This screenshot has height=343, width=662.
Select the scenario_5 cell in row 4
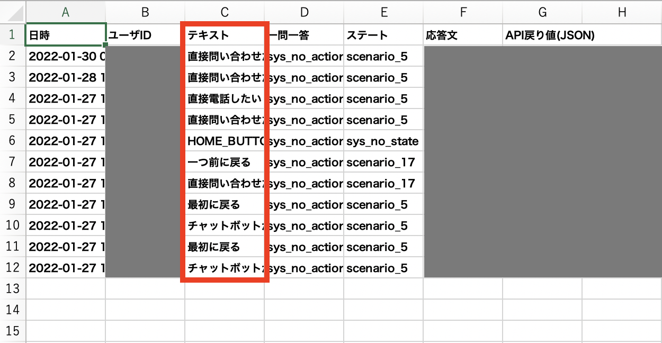(x=383, y=98)
